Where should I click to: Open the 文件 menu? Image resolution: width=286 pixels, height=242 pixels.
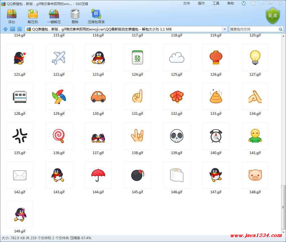click(187, 3)
